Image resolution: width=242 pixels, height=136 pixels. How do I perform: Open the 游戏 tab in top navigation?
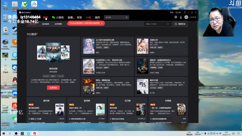coord(45,18)
